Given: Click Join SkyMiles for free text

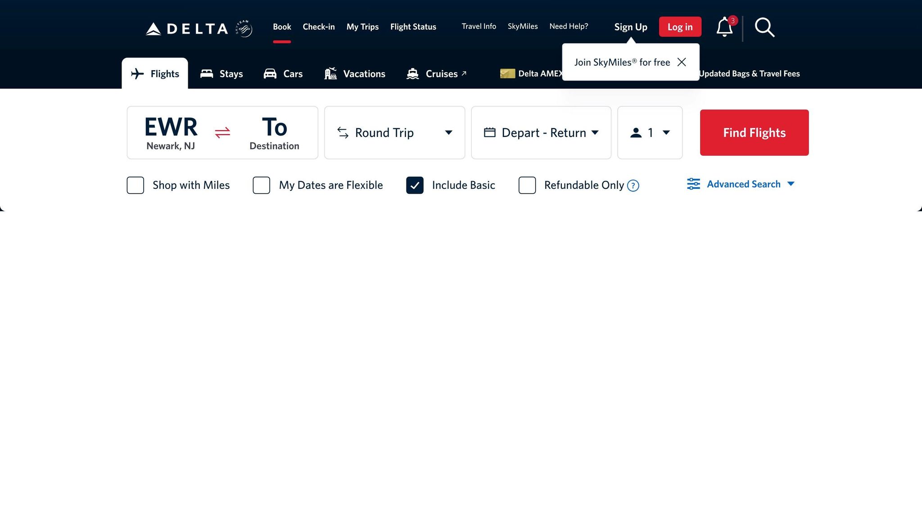Looking at the screenshot, I should [x=622, y=62].
